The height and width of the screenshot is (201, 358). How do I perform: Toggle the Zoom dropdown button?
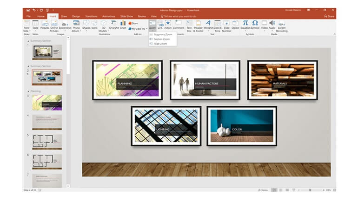[x=152, y=25]
